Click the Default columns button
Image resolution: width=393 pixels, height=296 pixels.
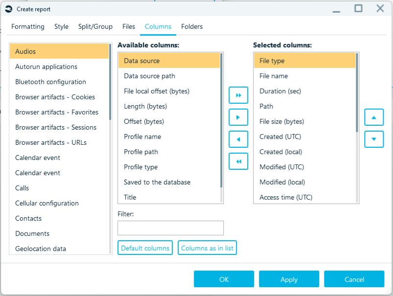tap(145, 248)
